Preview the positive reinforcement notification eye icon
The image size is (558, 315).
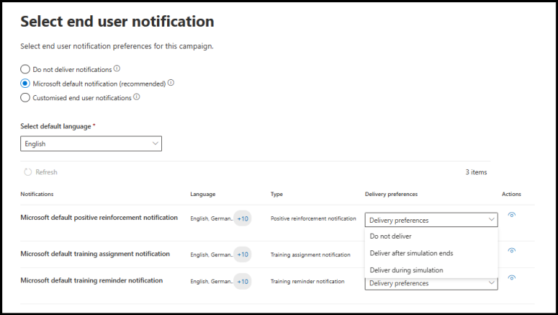point(511,215)
